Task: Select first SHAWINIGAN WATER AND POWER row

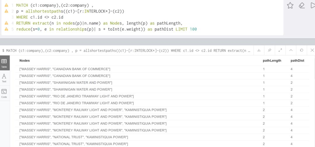Action: point(162,83)
